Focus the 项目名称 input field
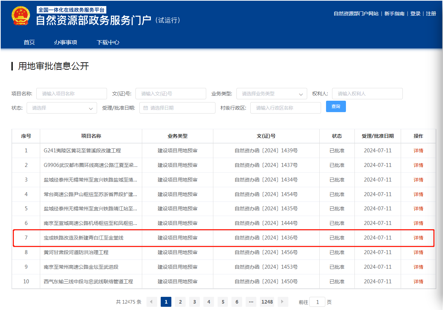This screenshot has width=443, height=310. pos(71,94)
